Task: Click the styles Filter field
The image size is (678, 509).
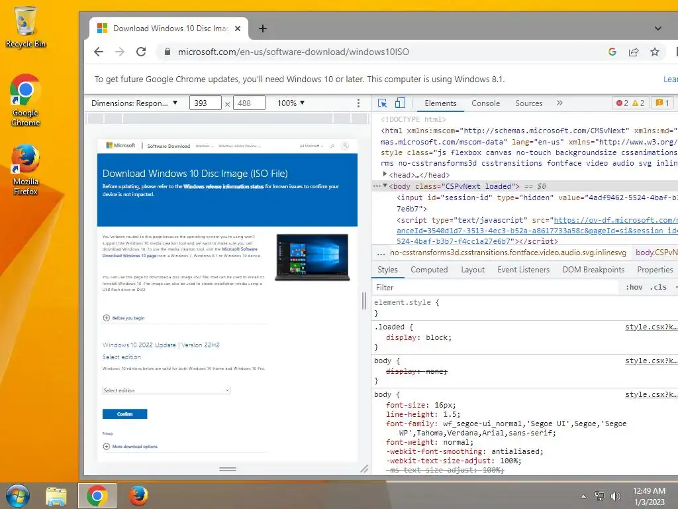Action: click(495, 288)
